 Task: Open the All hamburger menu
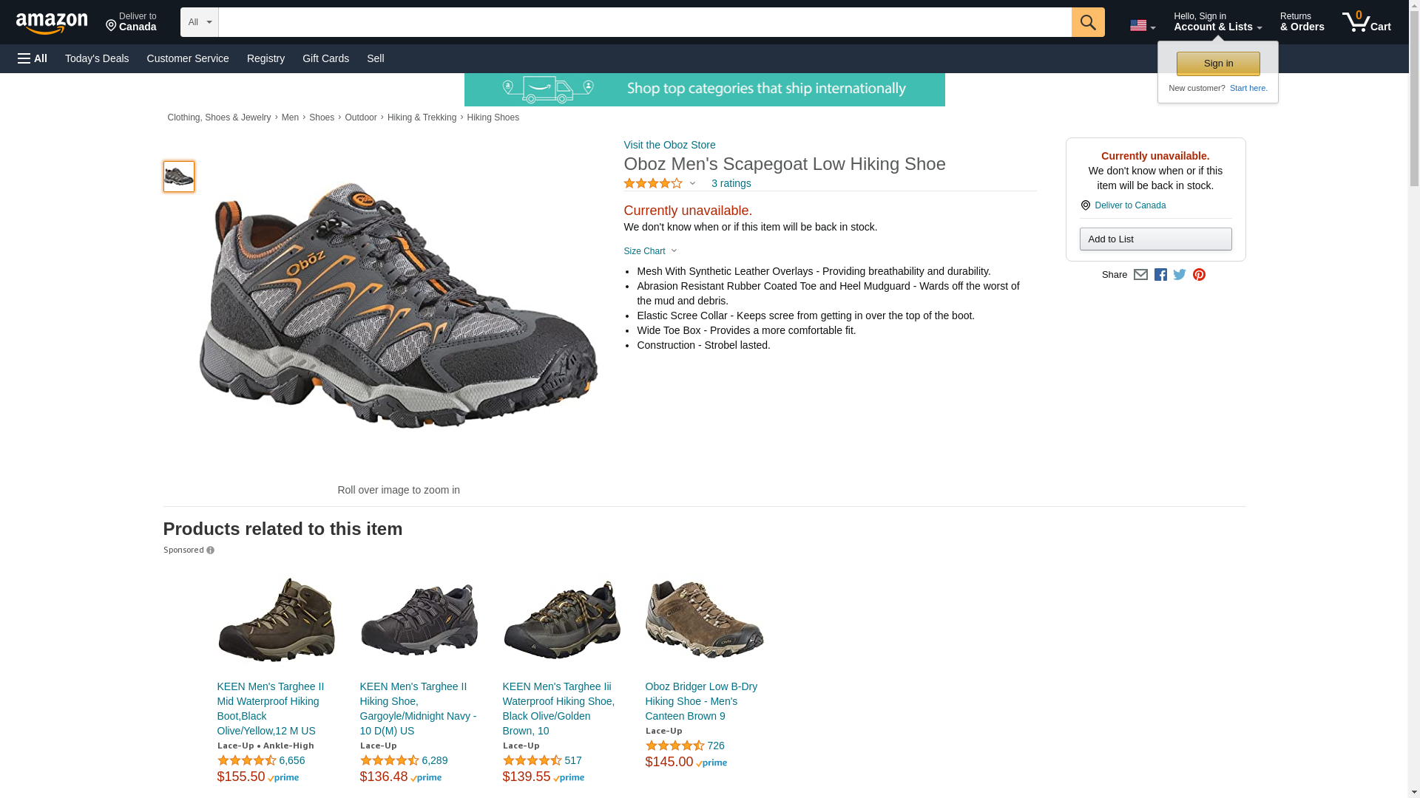pos(33,58)
